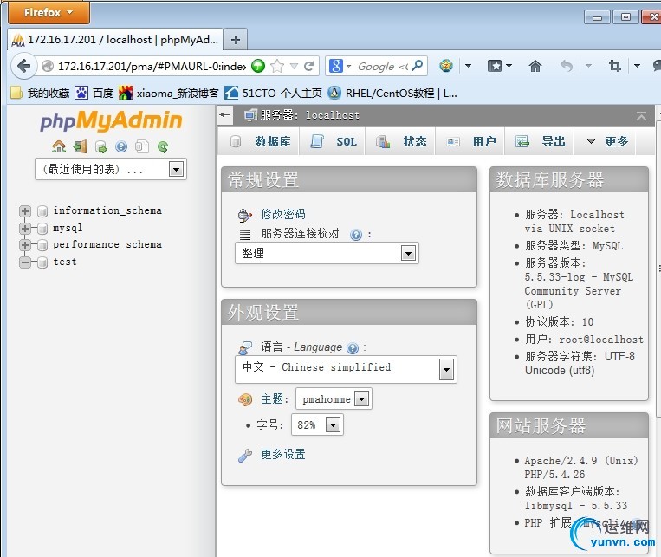Click the bookmarks star toolbar icon
The width and height of the screenshot is (661, 557).
pyautogui.click(x=494, y=66)
